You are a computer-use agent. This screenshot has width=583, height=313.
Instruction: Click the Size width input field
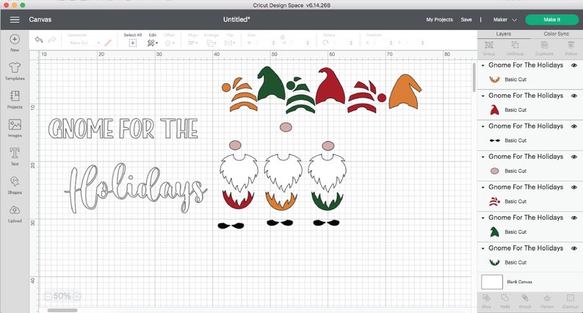[264, 43]
